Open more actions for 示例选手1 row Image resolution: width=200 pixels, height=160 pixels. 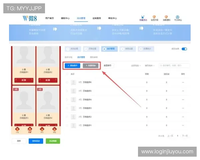(183, 125)
